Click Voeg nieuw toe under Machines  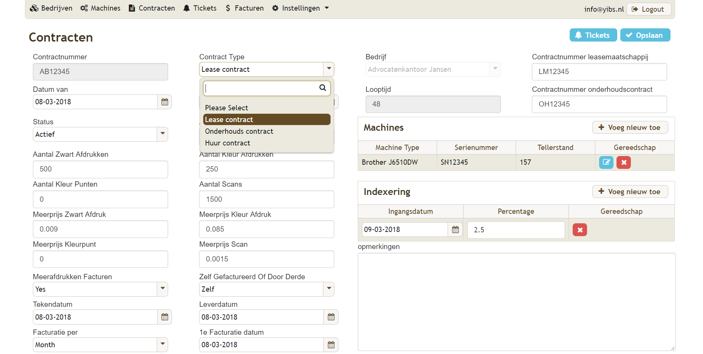630,127
